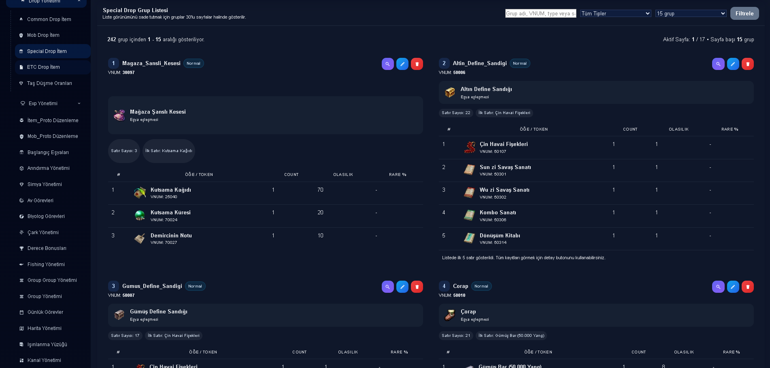
Task: Edit the Gumus_Define_Sandigi group
Action: [x=402, y=287]
